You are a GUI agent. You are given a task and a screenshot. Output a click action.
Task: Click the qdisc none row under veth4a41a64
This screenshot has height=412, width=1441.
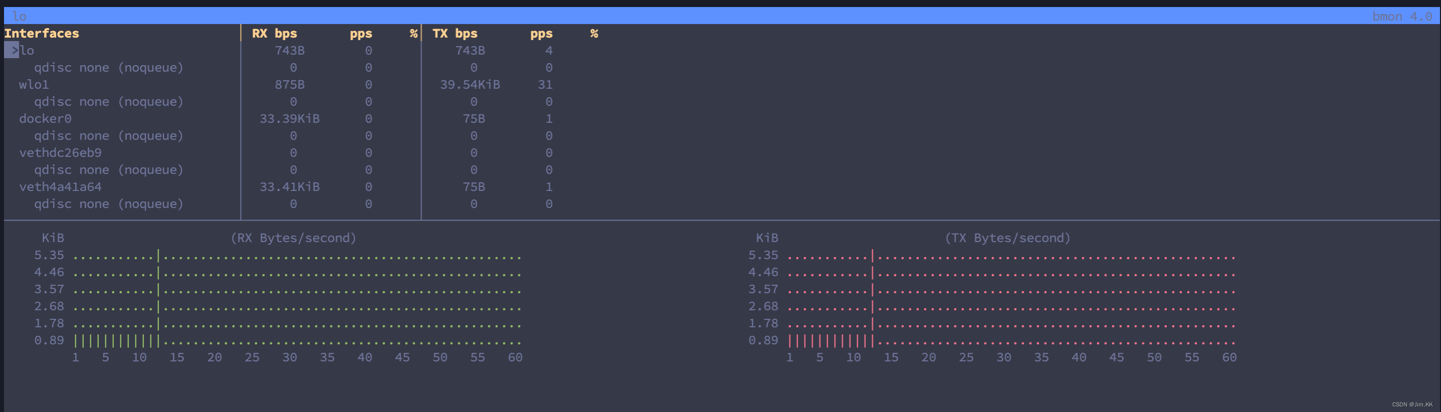click(109, 204)
